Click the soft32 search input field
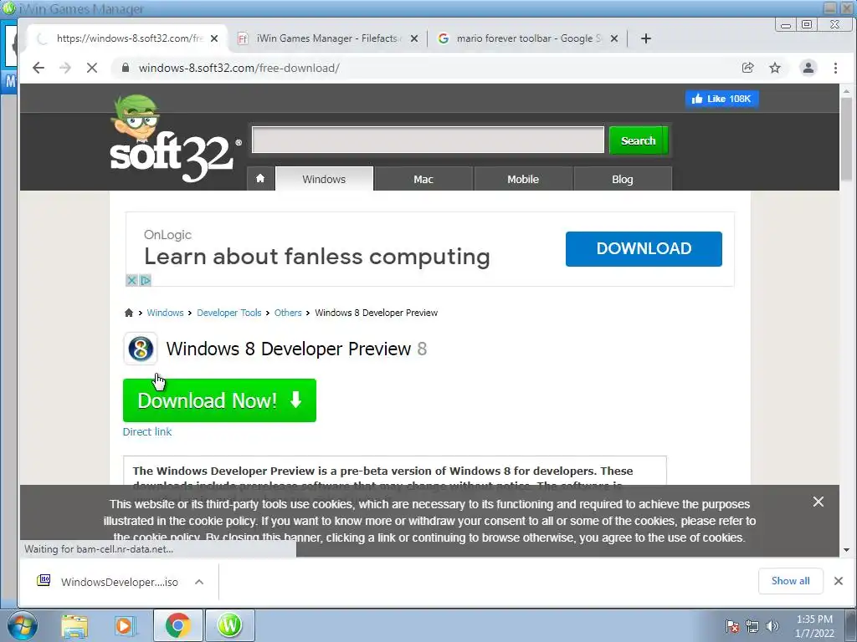 pyautogui.click(x=428, y=140)
